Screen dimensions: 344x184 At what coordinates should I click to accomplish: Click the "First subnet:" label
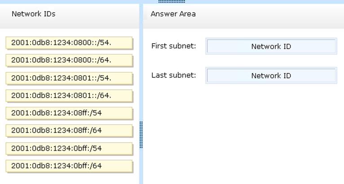point(173,46)
